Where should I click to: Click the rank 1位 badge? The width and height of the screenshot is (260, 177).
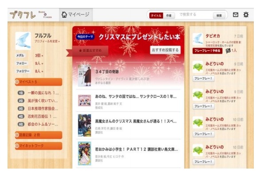point(21,93)
